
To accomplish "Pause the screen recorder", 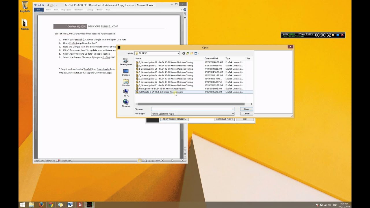I will tap(333, 35).
